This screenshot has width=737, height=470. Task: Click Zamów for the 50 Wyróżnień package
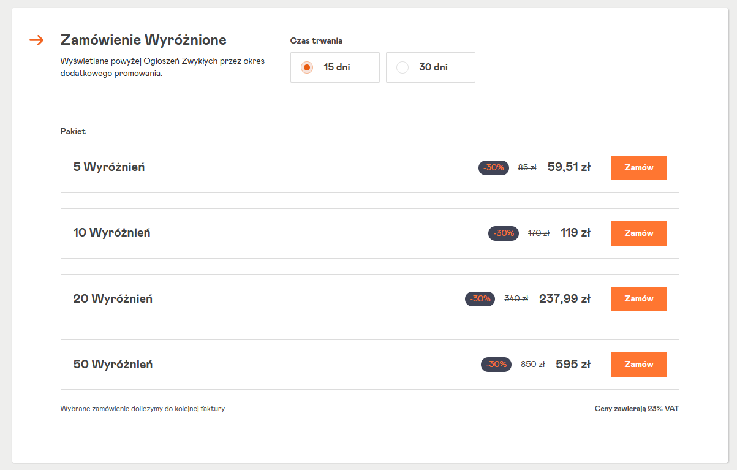click(638, 365)
